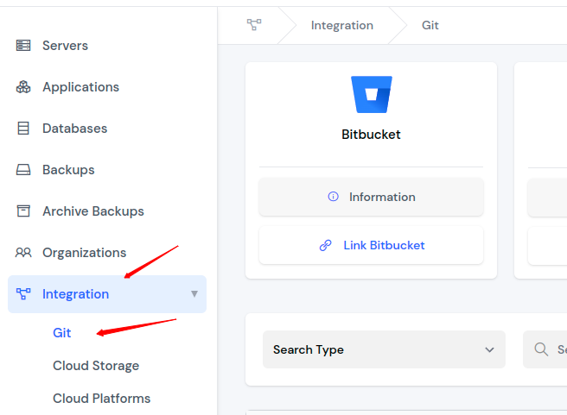
Task: Click the info circle icon
Action: [x=333, y=197]
